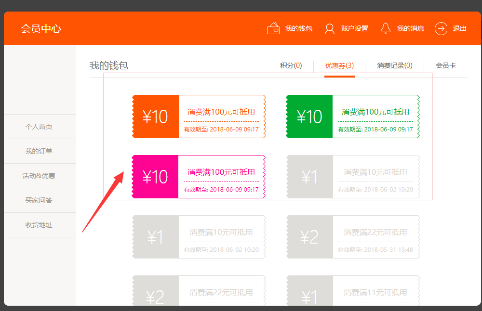Open 我的订单 in sidebar
This screenshot has height=311, width=482.
tap(39, 151)
